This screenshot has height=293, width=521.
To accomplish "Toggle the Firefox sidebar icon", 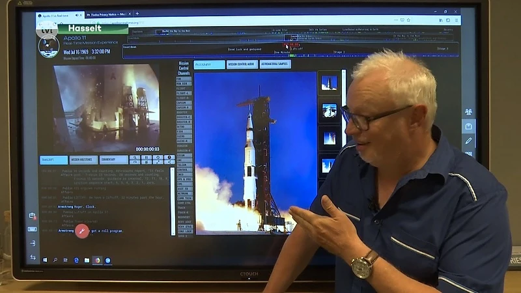I will coord(448,20).
